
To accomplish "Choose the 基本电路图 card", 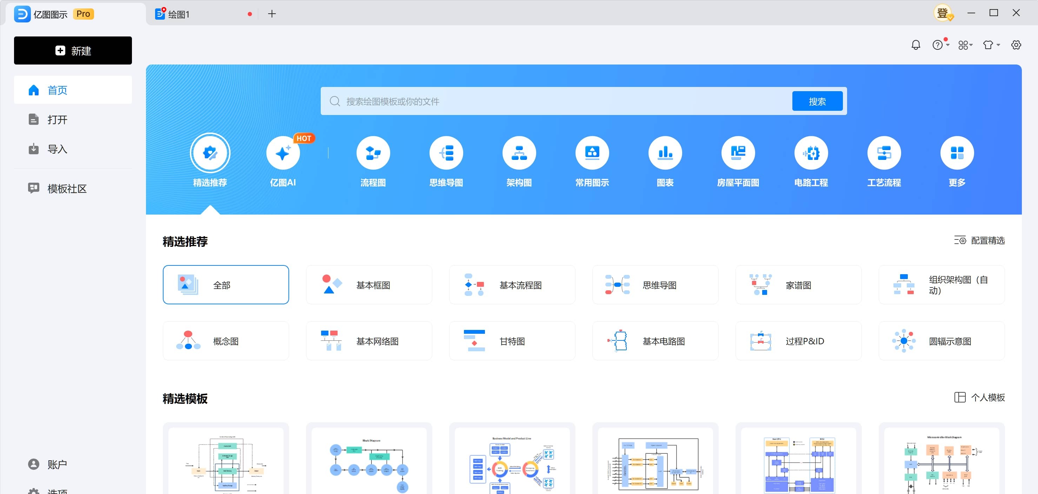I will (x=655, y=340).
